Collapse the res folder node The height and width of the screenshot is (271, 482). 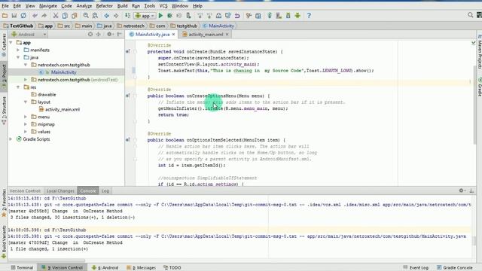(18, 87)
